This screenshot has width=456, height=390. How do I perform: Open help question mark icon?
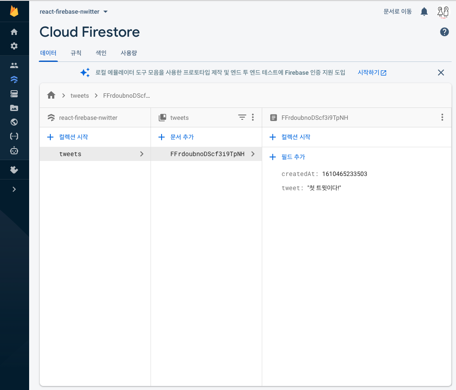445,32
